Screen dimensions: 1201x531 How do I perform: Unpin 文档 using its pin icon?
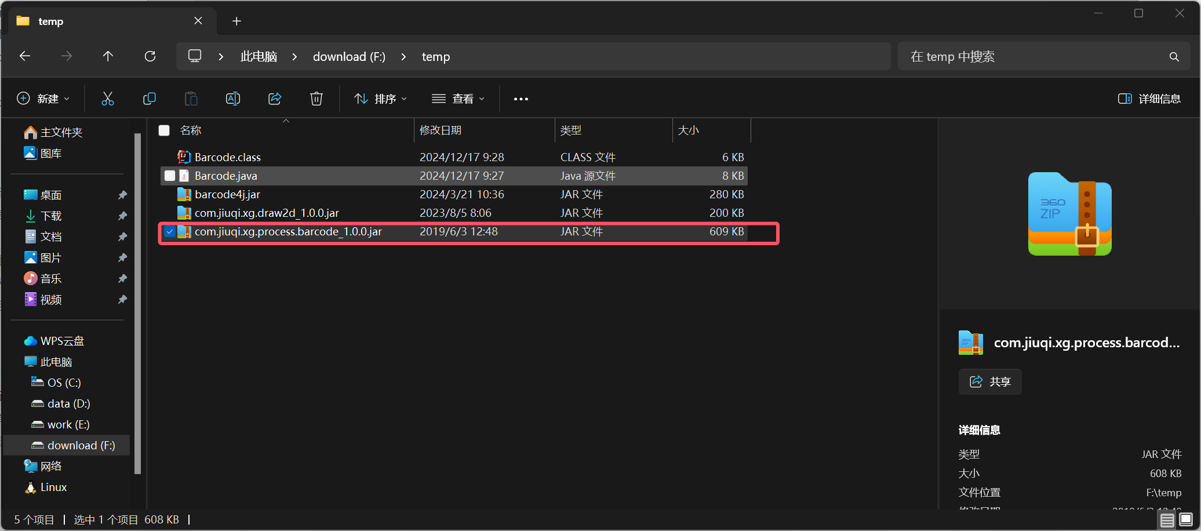coord(122,237)
